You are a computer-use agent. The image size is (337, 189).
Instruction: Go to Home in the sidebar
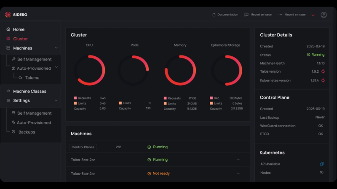click(x=19, y=29)
